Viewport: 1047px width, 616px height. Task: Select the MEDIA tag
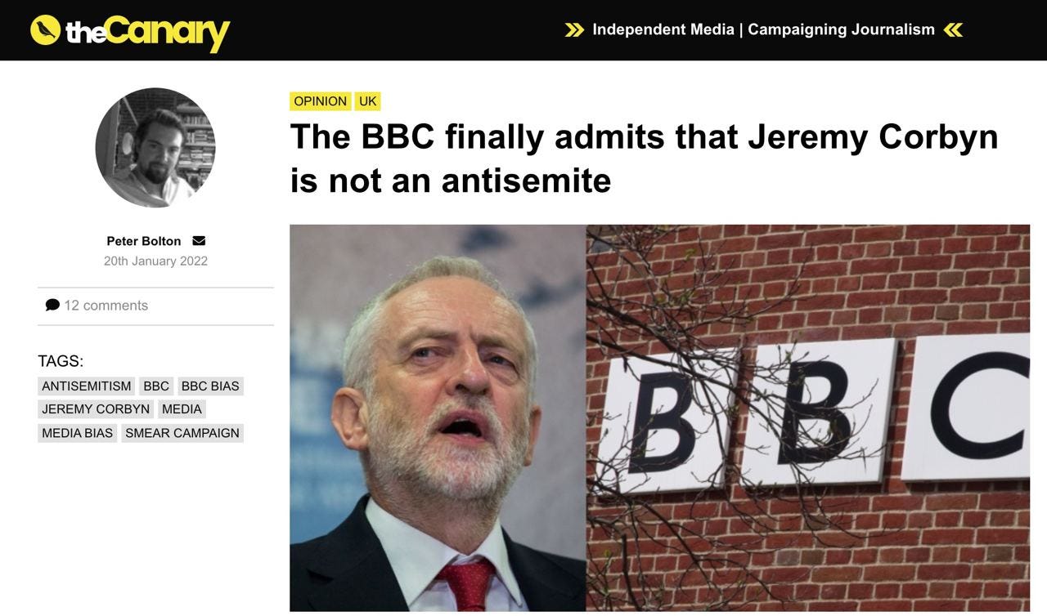point(182,409)
